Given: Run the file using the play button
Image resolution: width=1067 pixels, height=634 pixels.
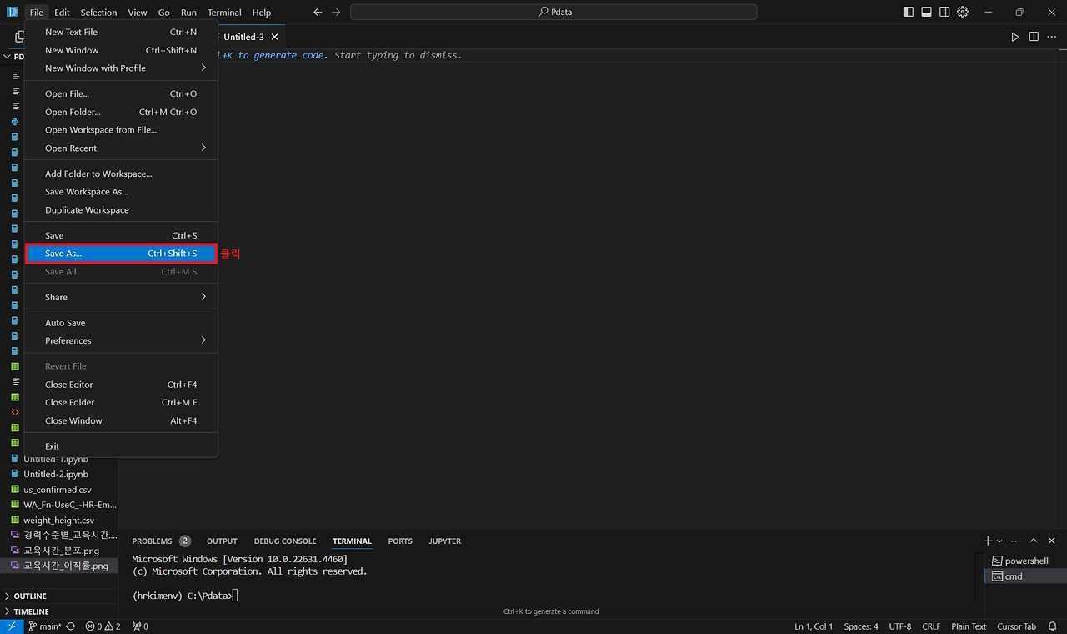Looking at the screenshot, I should click(1015, 37).
